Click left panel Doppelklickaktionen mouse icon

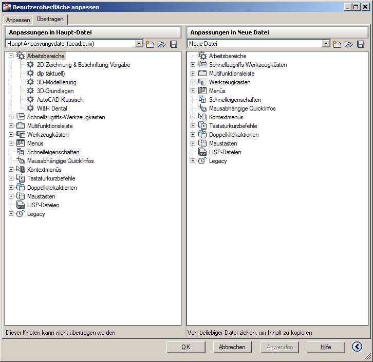[21, 187]
